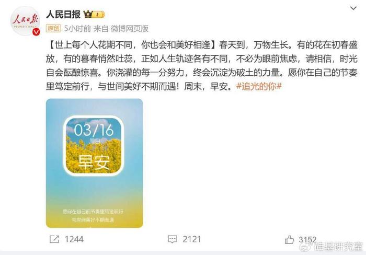Open the 03/16 早安 image thumbnail
Screen dimensions: 366x255
(94, 163)
